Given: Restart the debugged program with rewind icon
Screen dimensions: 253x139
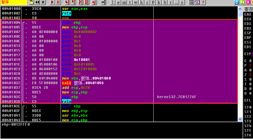Looking at the screenshot, I should pyautogui.click(x=37, y=2).
